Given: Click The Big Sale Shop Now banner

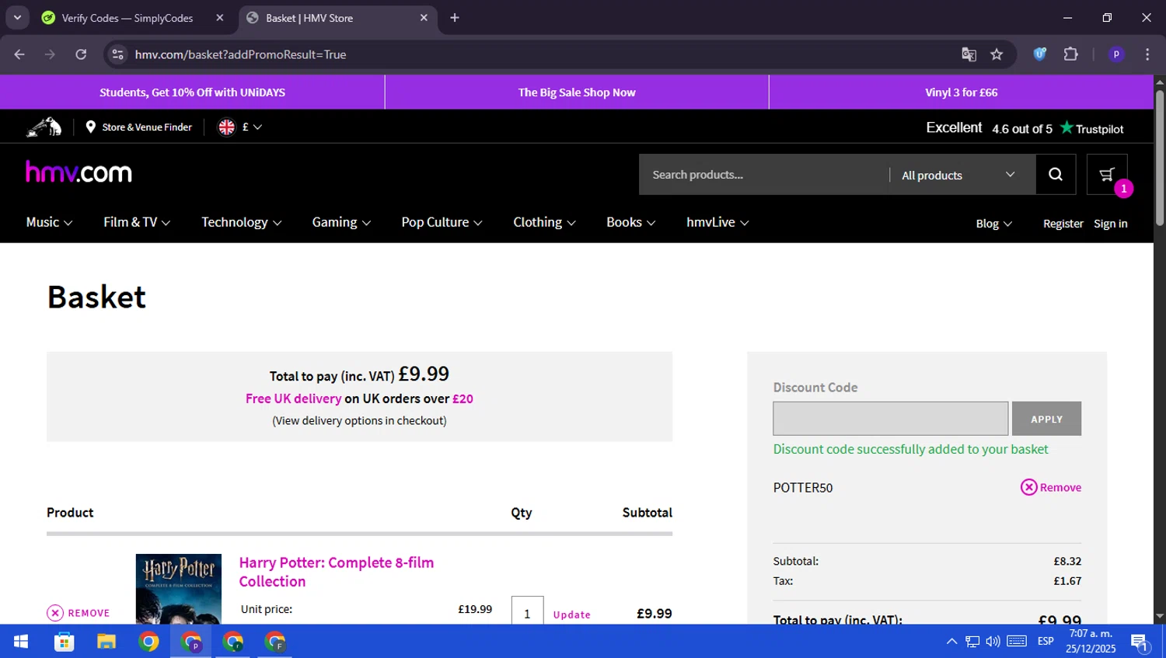Looking at the screenshot, I should coord(577,92).
